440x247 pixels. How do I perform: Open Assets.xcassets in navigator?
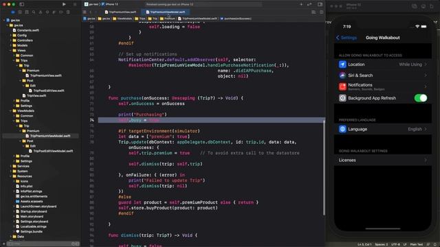[30, 201]
